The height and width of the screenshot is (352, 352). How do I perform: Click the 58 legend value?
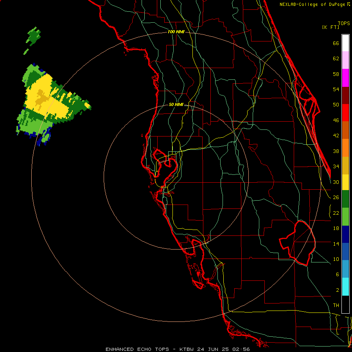[x=336, y=74]
